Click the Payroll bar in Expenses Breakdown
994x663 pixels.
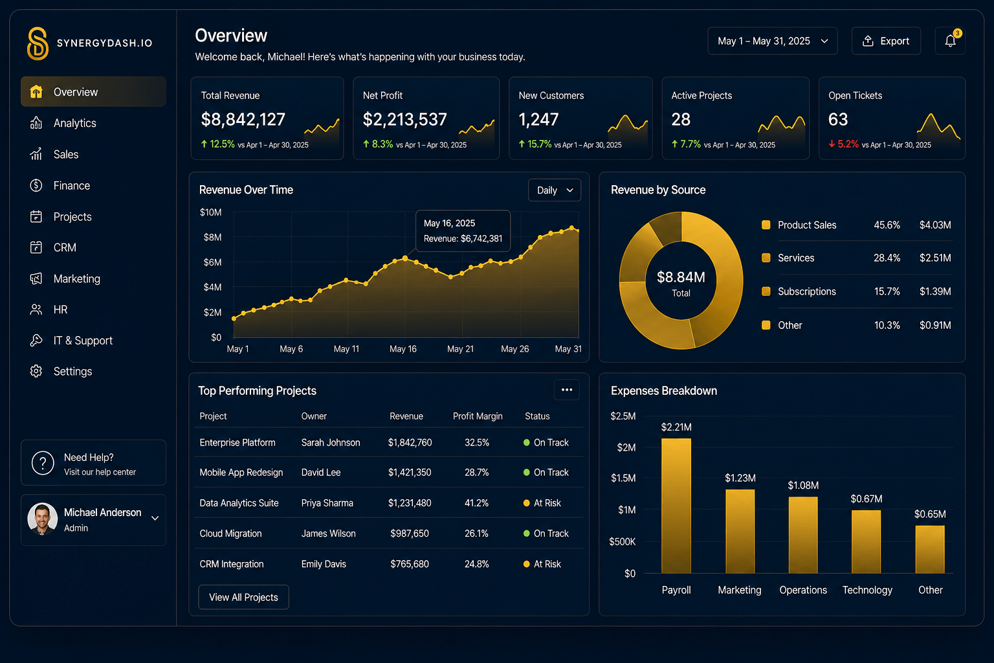pos(676,506)
